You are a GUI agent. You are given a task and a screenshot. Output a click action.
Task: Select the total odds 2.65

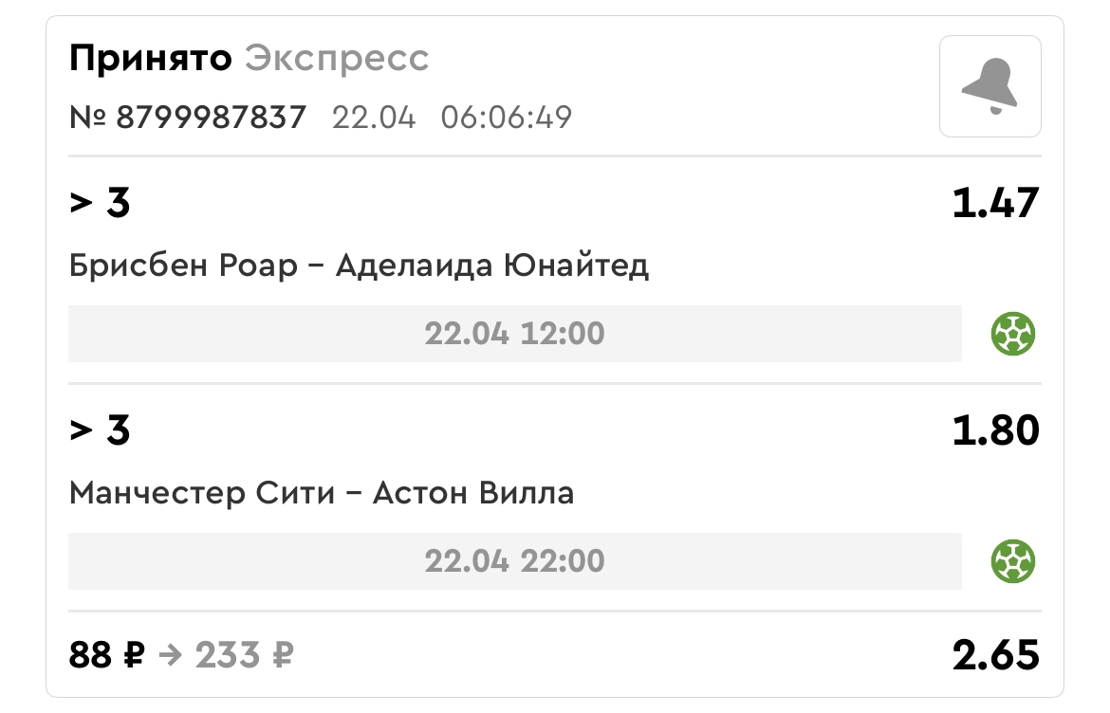pos(995,655)
